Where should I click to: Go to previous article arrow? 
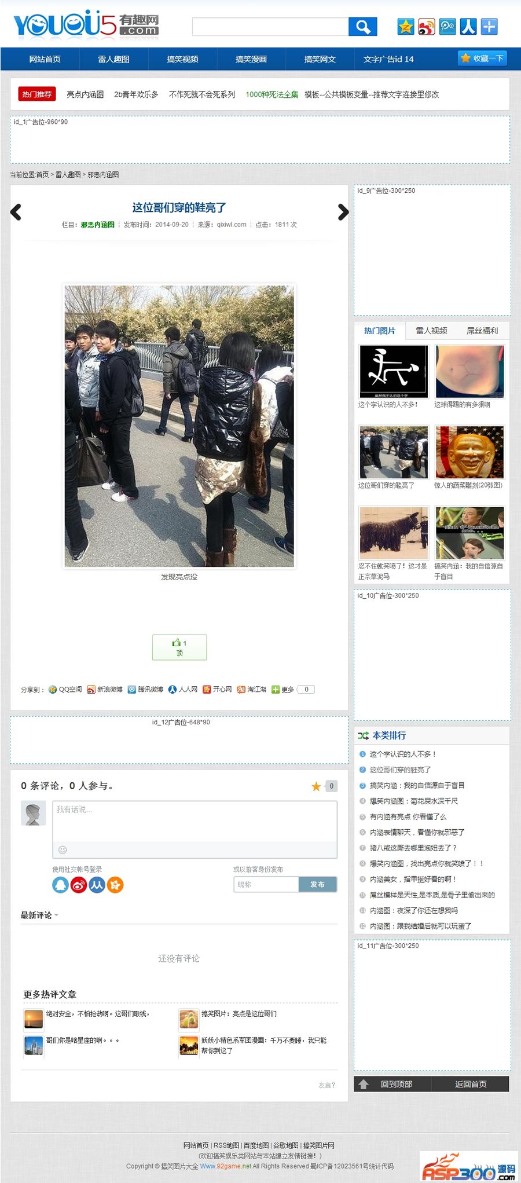click(x=16, y=213)
